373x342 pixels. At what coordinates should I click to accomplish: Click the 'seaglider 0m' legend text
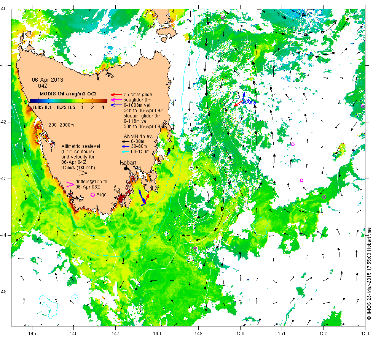137,100
